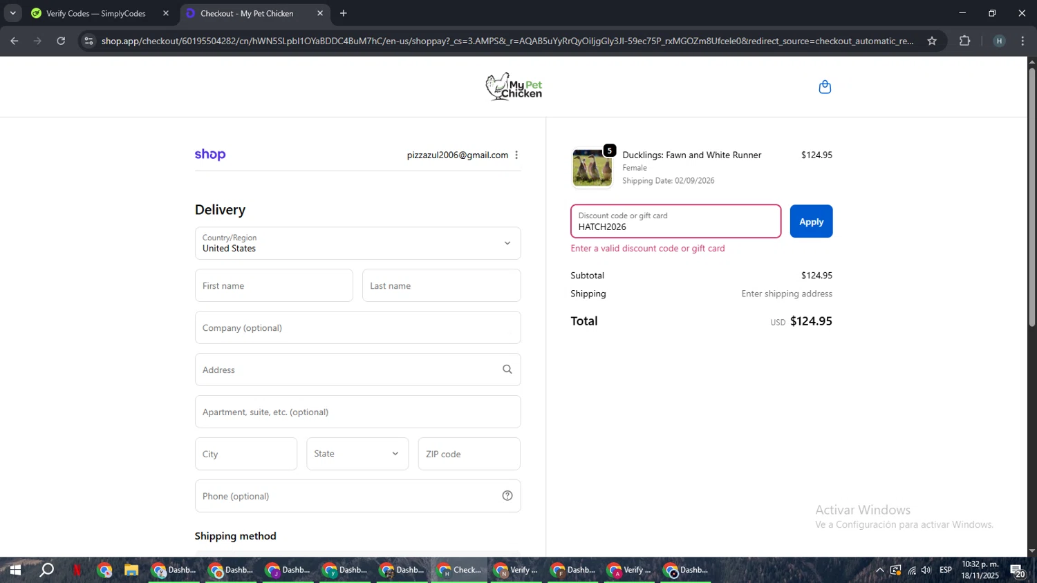Image resolution: width=1037 pixels, height=583 pixels.
Task: Open the network Wi-Fi tray icon
Action: coord(911,570)
